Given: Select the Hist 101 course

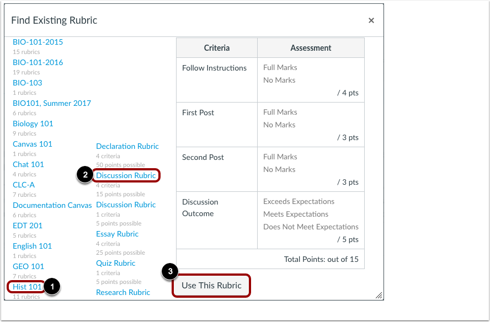Looking at the screenshot, I should click(x=26, y=287).
